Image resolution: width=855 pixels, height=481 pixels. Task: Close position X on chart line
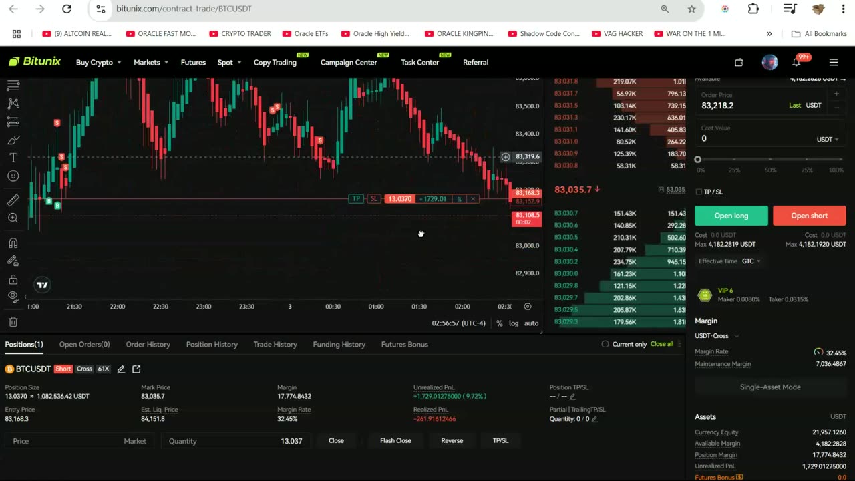click(x=473, y=199)
